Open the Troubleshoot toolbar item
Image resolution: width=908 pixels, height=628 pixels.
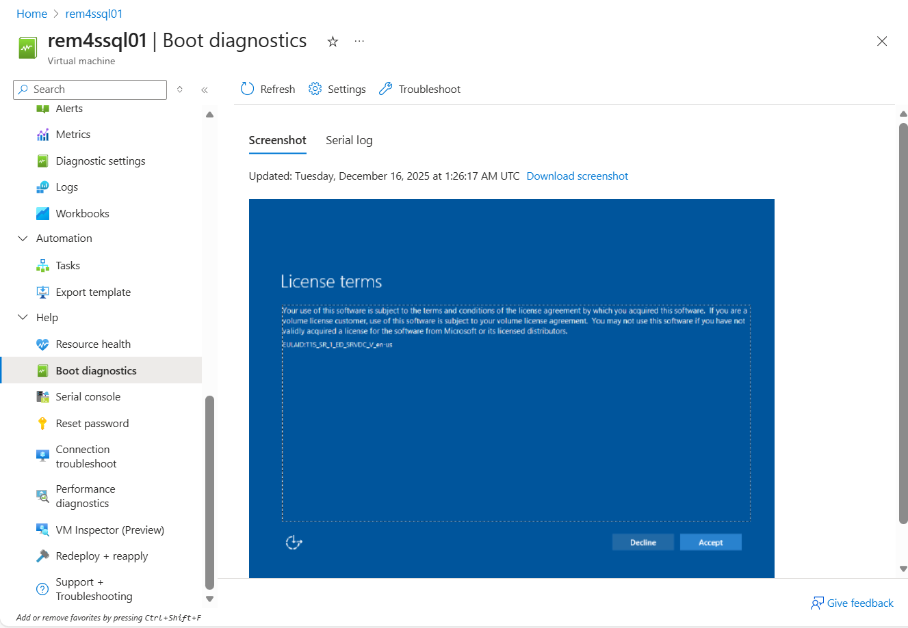click(419, 89)
